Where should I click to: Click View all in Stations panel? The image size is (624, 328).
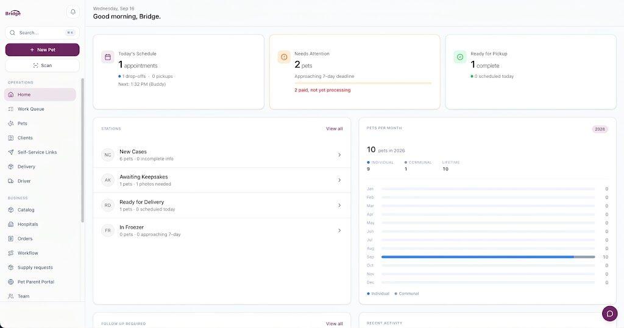335,128
